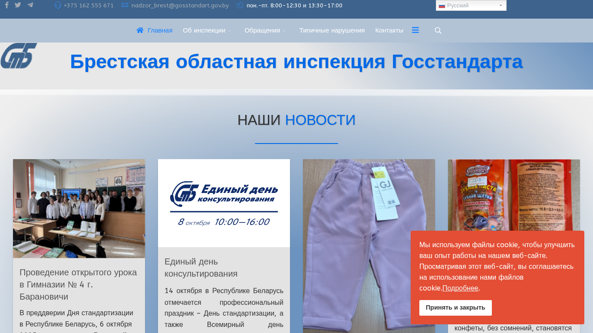Click the НАШИ НОВОСТИ section heading
This screenshot has height=333, width=593.
click(x=296, y=120)
